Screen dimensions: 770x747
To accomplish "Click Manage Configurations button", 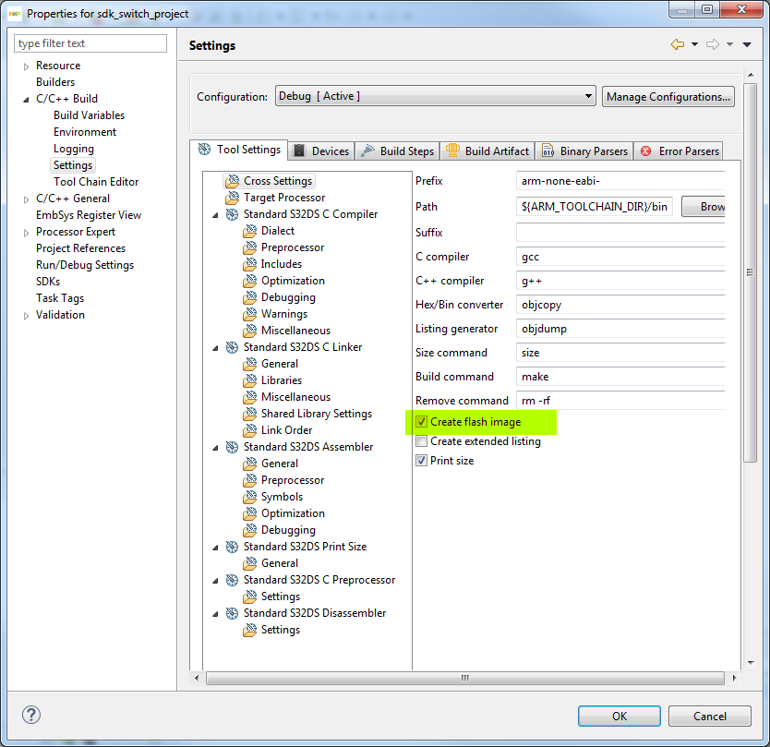I will (x=668, y=96).
